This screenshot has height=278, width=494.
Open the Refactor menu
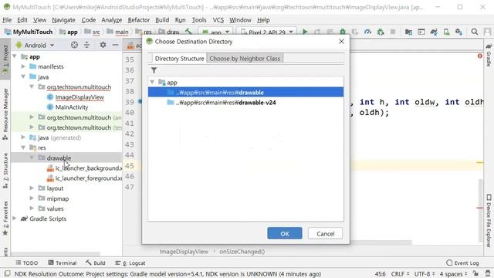point(139,20)
